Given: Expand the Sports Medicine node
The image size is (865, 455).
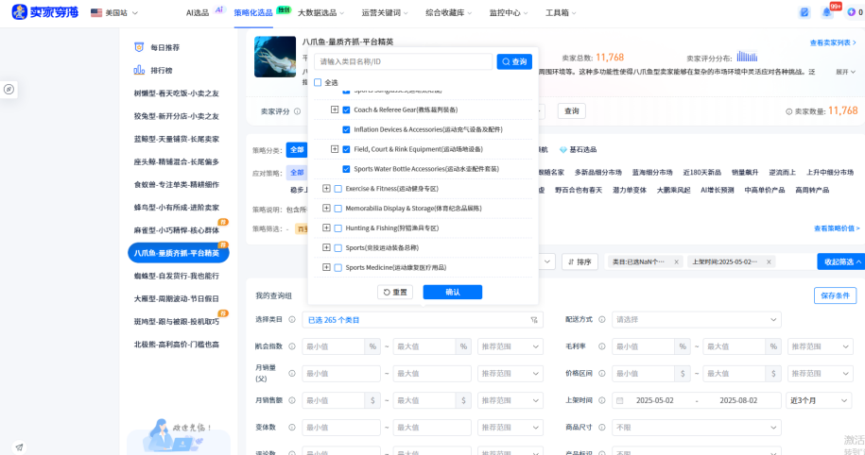Looking at the screenshot, I should [x=326, y=267].
